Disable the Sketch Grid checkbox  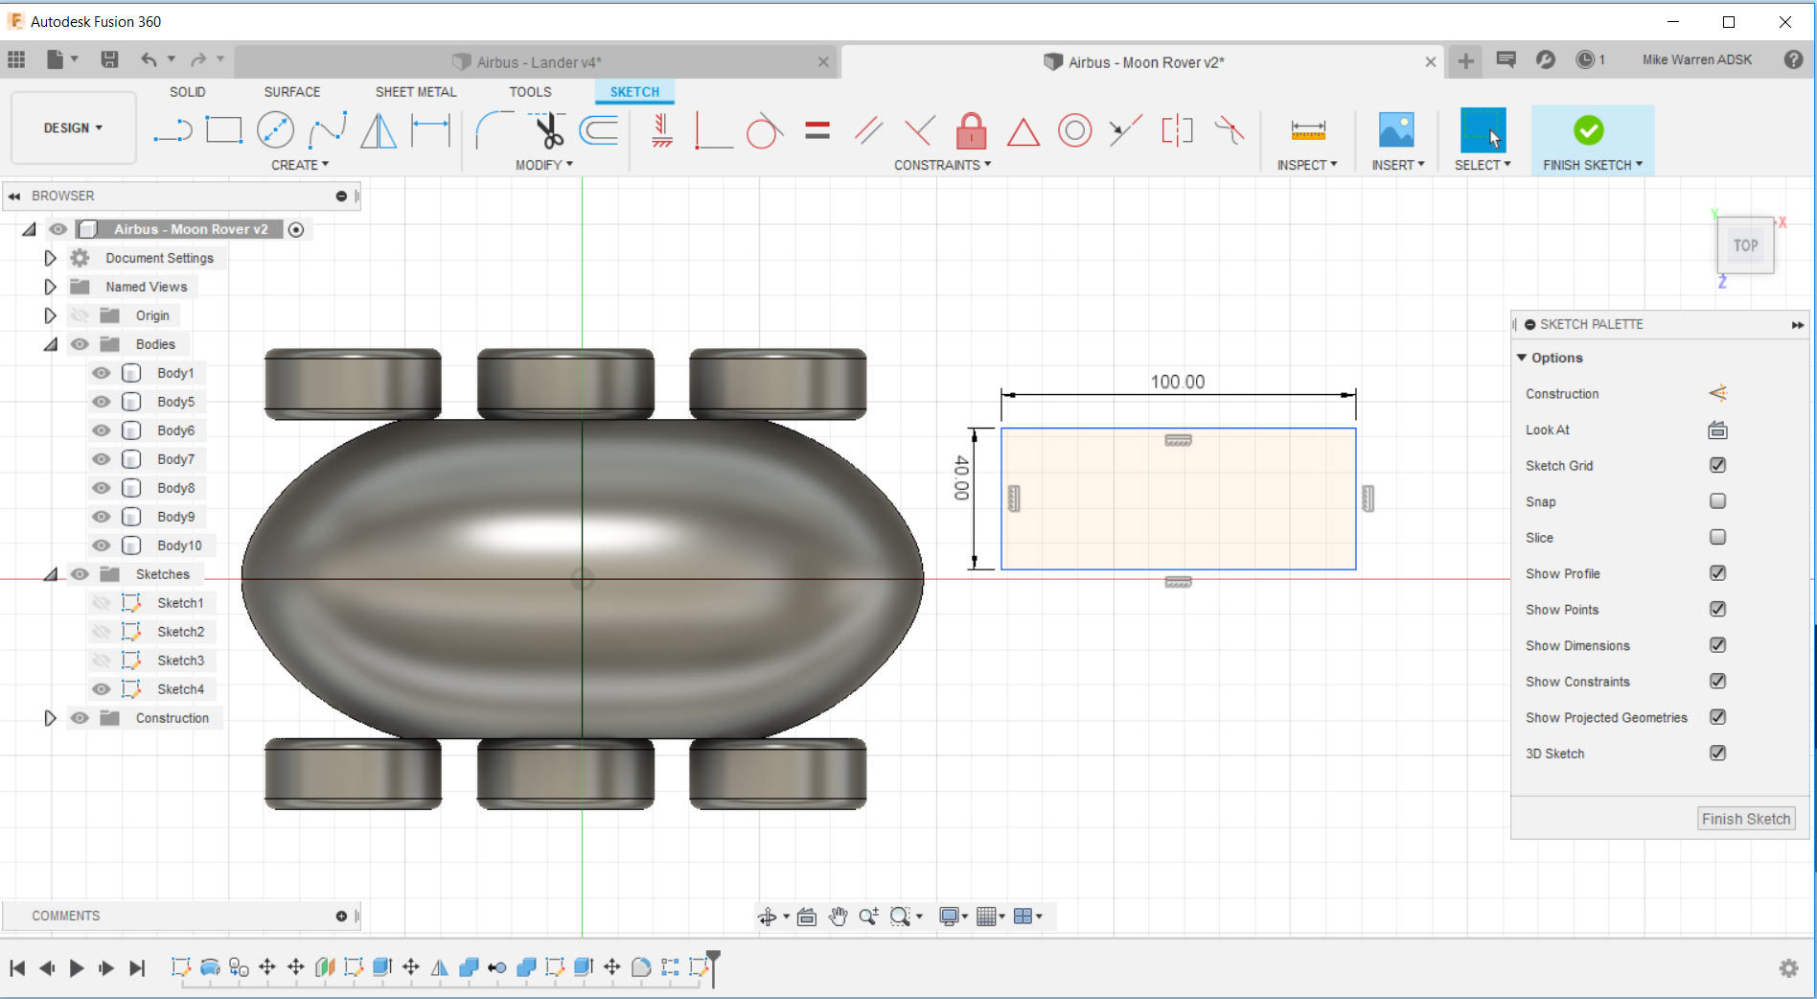coord(1717,465)
